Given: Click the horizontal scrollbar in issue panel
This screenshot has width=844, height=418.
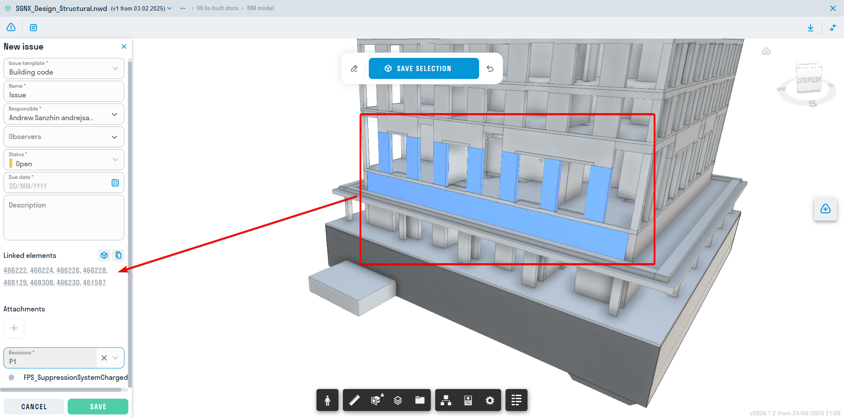Looking at the screenshot, I should coord(62,389).
